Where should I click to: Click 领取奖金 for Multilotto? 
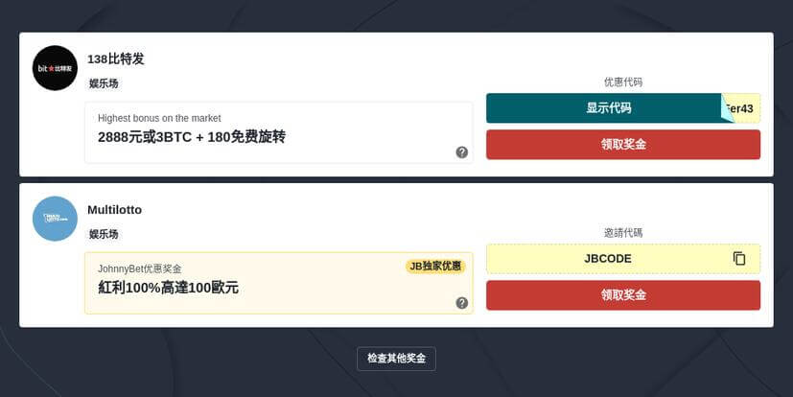[622, 295]
